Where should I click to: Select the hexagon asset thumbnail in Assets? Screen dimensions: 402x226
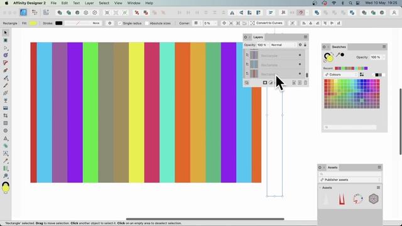point(374,198)
